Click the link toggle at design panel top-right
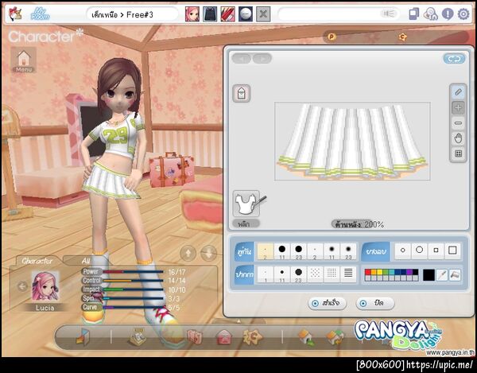This screenshot has width=477, height=373. [454, 59]
